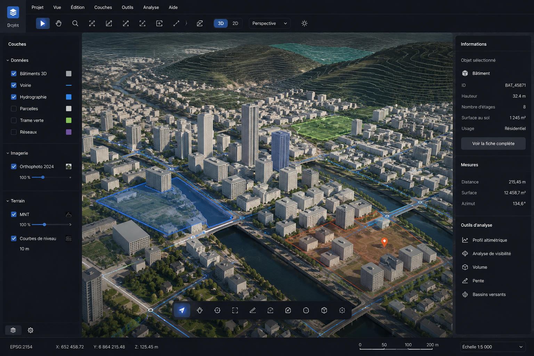The height and width of the screenshot is (356, 534).
Task: Click the magnifier search tool
Action: [75, 23]
